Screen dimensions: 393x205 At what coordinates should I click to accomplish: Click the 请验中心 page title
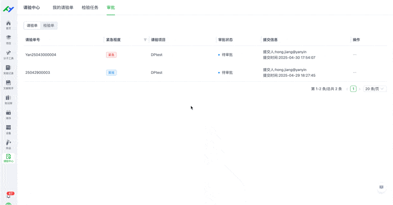pyautogui.click(x=31, y=7)
